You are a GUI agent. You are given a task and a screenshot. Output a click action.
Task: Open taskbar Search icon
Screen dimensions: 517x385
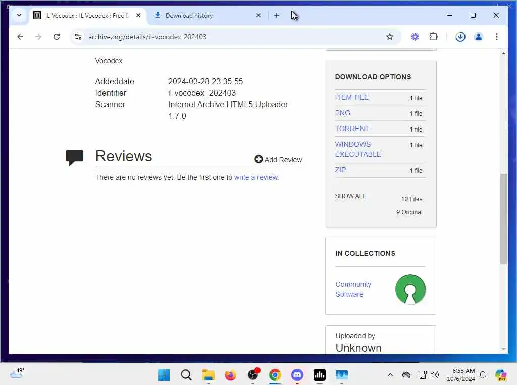(x=186, y=375)
